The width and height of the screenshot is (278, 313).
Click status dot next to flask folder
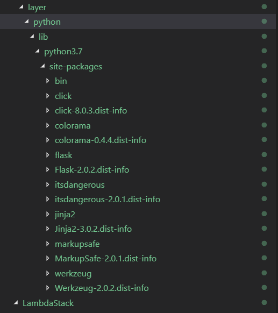pyautogui.click(x=264, y=154)
